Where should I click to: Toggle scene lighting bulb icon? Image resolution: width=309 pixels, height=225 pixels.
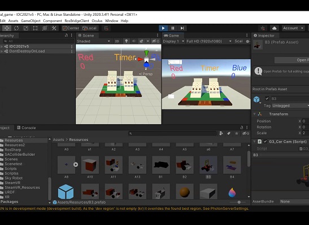(x=127, y=41)
